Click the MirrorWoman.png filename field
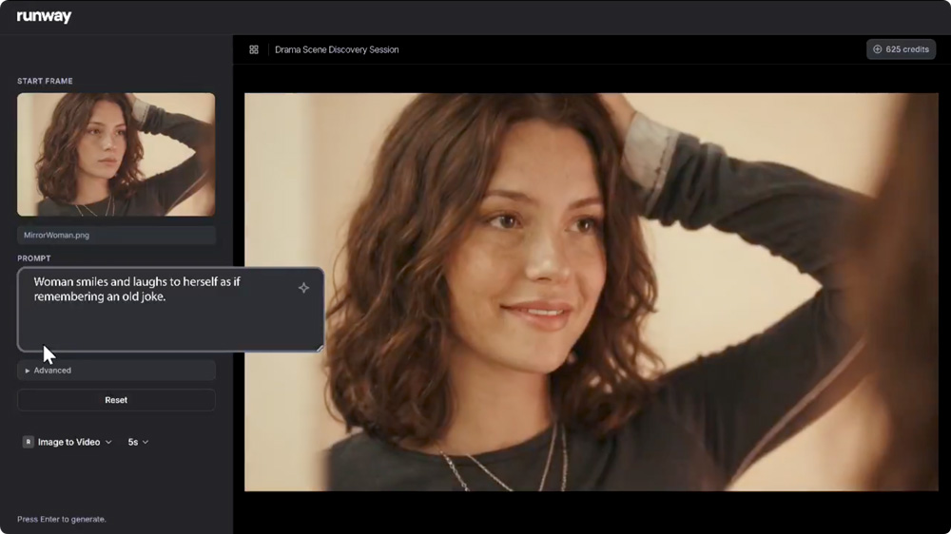The width and height of the screenshot is (951, 534). [x=116, y=236]
